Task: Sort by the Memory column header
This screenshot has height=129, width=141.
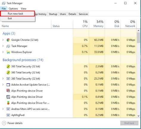Action: [97, 24]
